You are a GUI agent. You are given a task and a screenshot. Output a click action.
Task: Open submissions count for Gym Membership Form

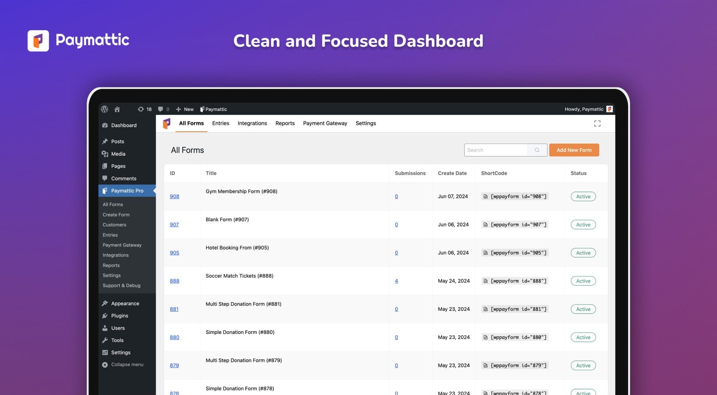click(x=397, y=197)
